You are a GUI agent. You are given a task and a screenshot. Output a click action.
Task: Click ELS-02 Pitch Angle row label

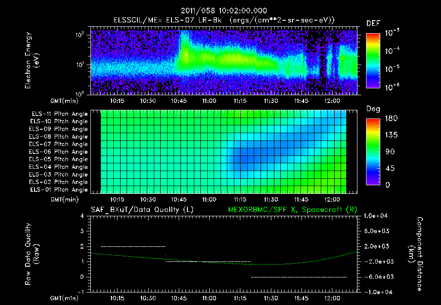pyautogui.click(x=59, y=182)
